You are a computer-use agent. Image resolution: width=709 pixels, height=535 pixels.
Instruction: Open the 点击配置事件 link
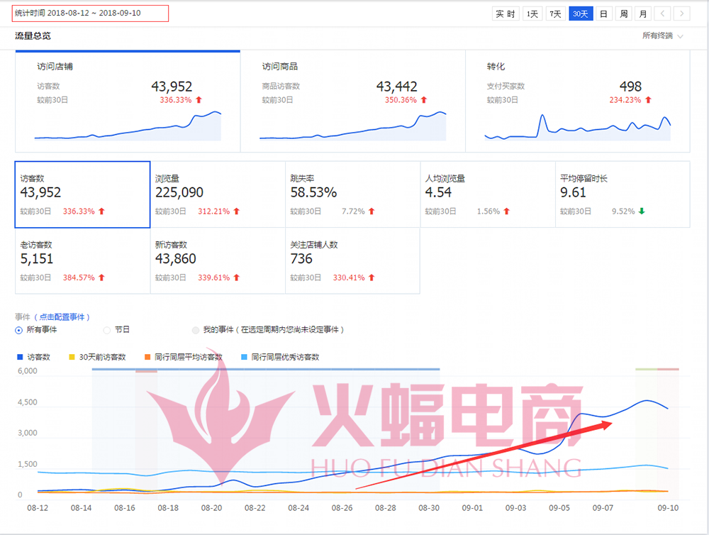click(x=62, y=317)
